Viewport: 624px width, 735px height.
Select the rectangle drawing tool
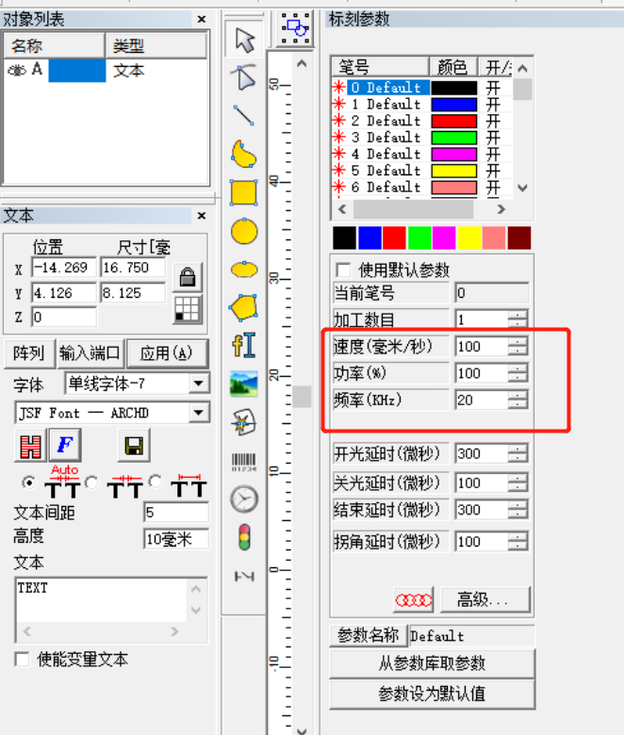coord(244,192)
